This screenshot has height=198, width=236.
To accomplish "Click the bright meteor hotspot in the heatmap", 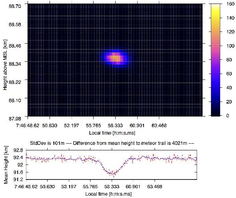I will (x=116, y=58).
